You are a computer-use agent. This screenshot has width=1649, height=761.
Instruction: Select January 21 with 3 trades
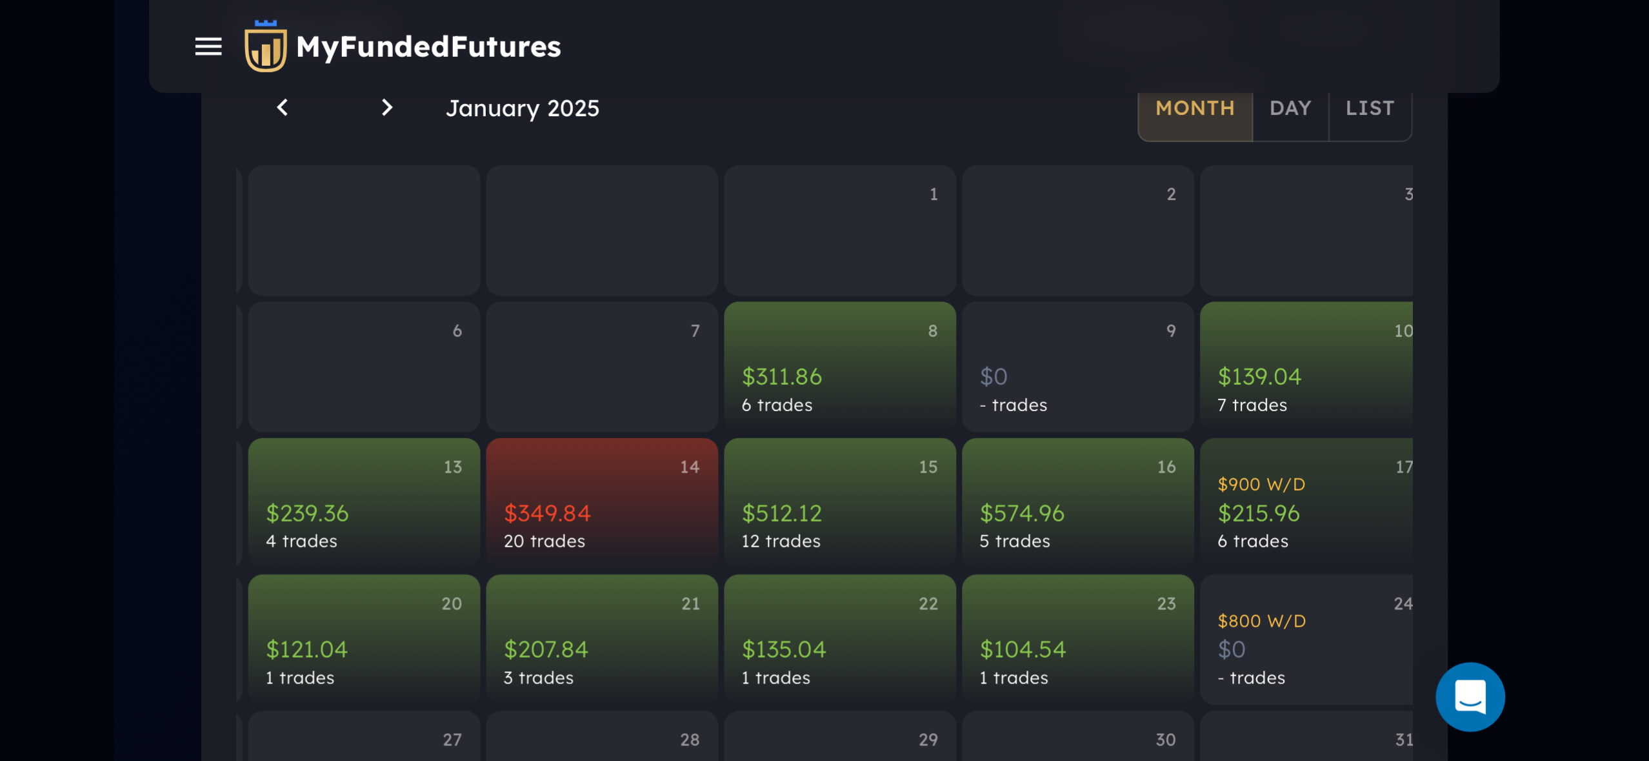[601, 640]
